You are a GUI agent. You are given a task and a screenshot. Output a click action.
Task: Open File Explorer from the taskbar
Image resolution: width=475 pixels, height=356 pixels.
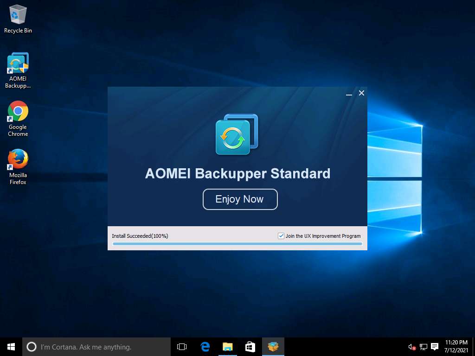[x=227, y=347]
